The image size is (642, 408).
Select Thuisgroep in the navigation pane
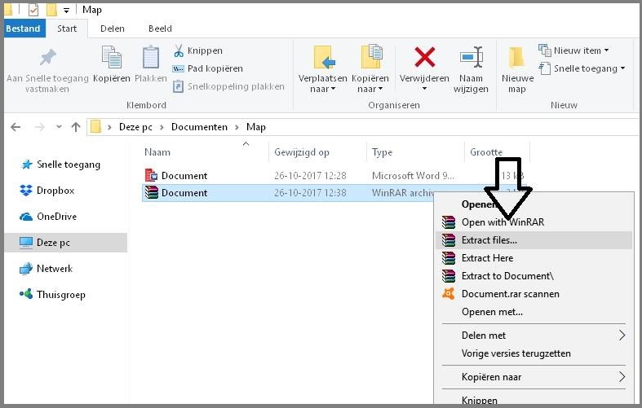click(x=52, y=295)
